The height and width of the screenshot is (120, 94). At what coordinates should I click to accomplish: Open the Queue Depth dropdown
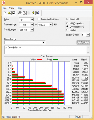click(x=88, y=35)
